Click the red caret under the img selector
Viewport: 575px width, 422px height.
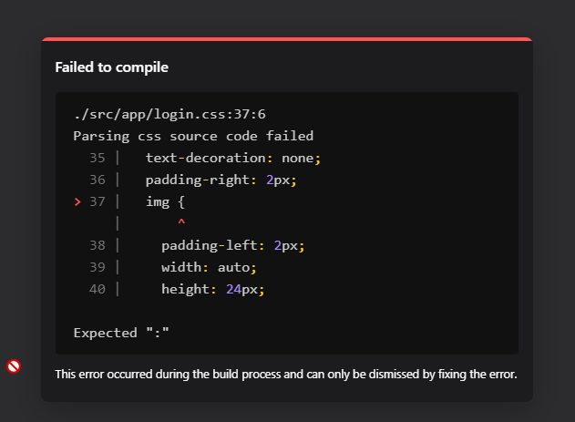click(181, 223)
